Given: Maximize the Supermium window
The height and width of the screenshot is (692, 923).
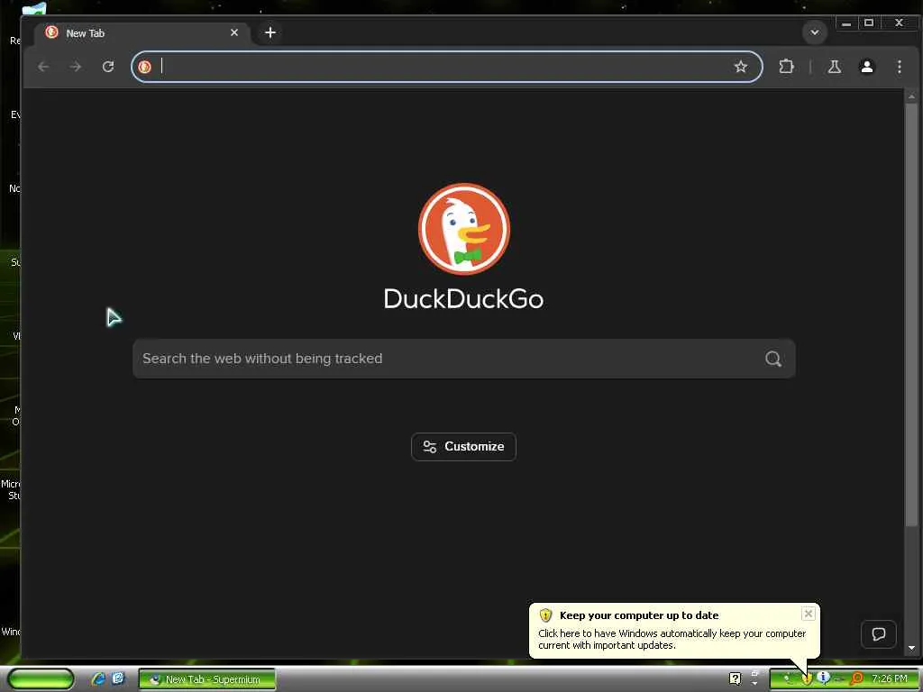Looking at the screenshot, I should [x=868, y=23].
